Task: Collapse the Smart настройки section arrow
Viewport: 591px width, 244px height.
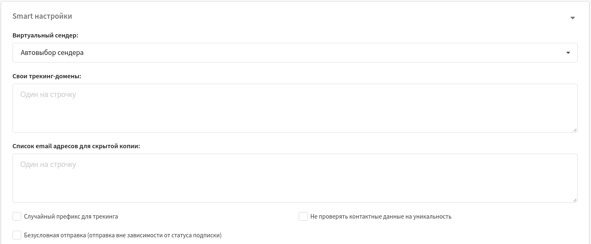Action: [573, 18]
